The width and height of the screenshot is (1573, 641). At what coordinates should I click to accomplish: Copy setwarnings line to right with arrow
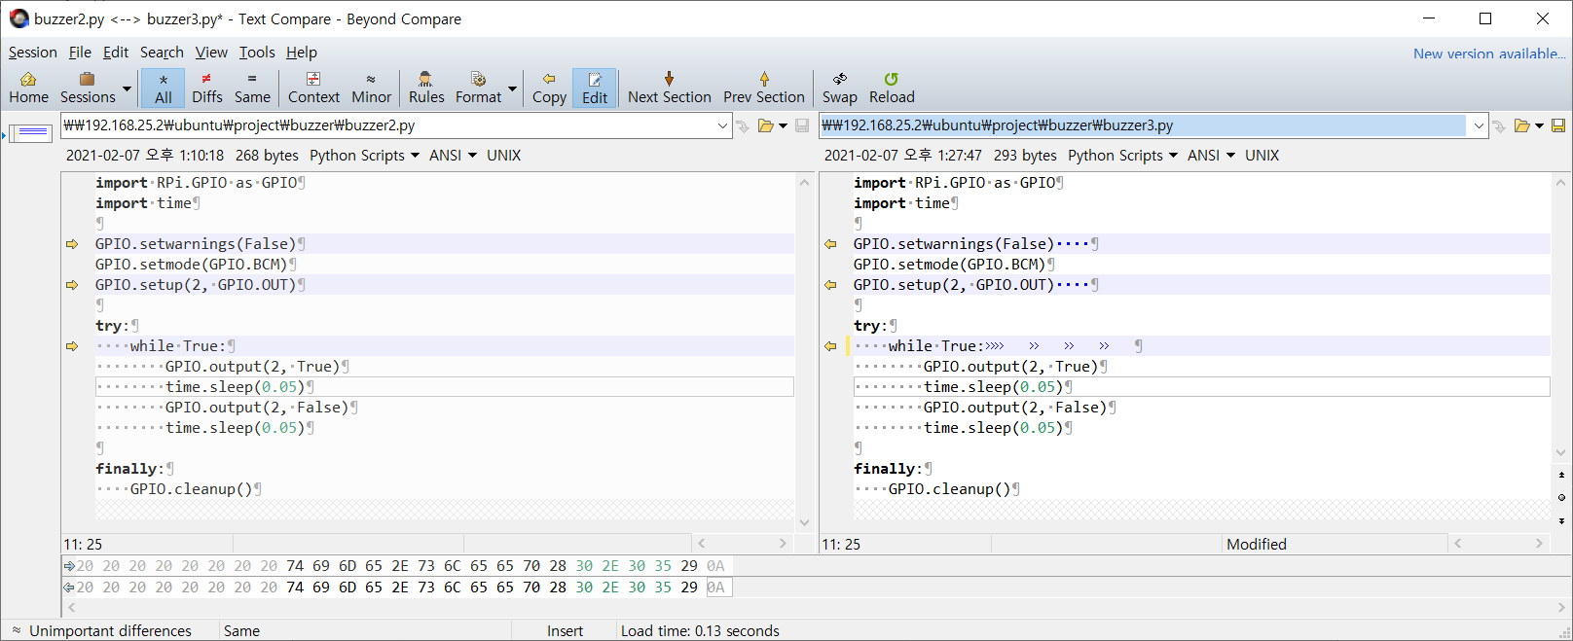72,244
